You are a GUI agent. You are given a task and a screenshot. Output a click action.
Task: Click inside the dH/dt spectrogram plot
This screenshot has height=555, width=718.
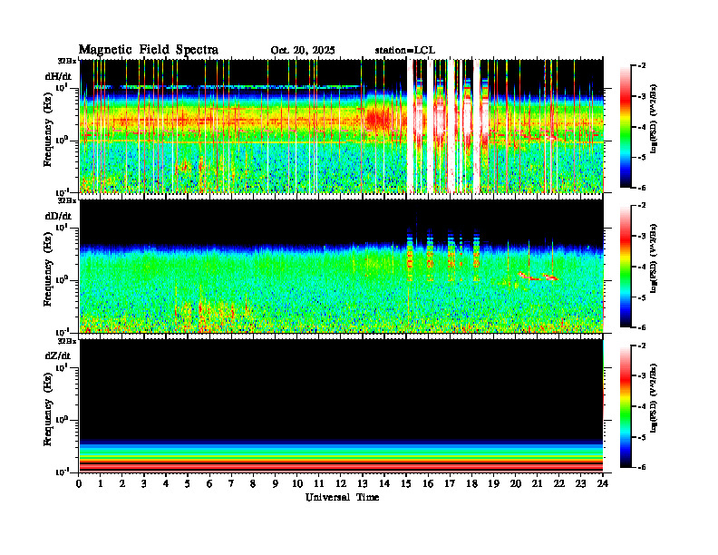point(341,126)
